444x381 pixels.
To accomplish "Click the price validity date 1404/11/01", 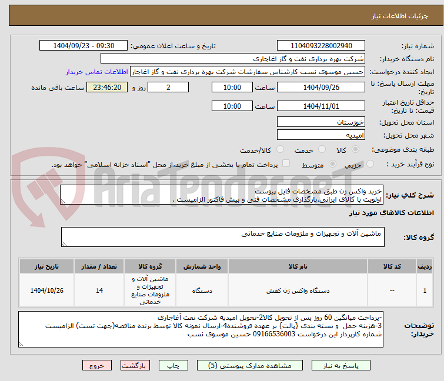I will pyautogui.click(x=321, y=106).
